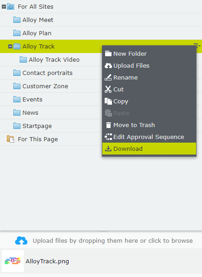Click the Move to Trash bin icon

(108, 125)
